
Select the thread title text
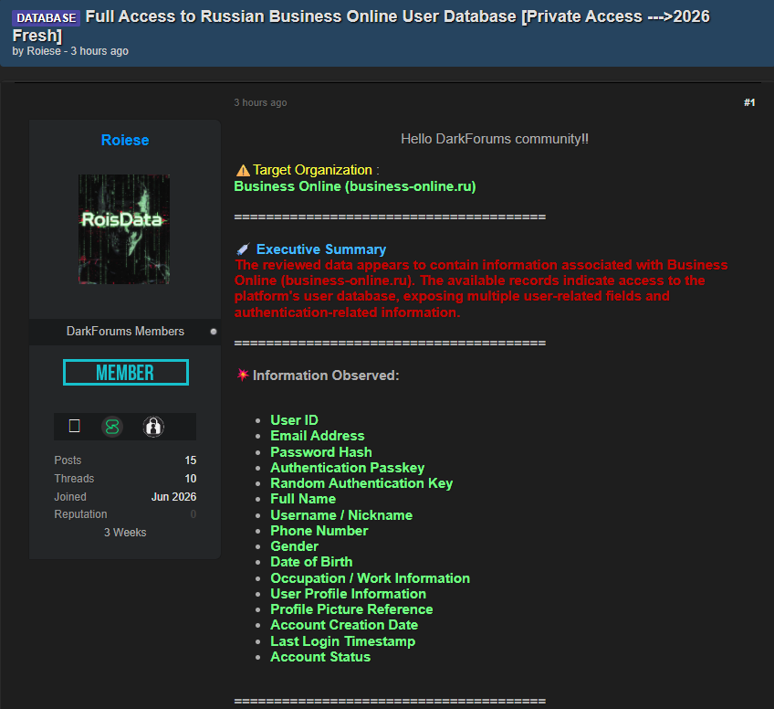click(x=361, y=26)
